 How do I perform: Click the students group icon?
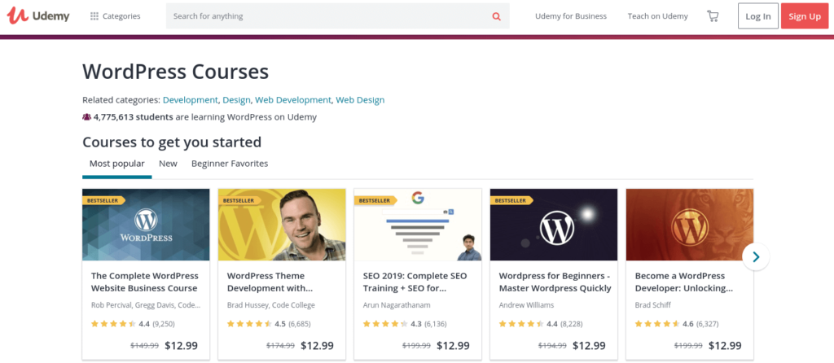tap(87, 117)
